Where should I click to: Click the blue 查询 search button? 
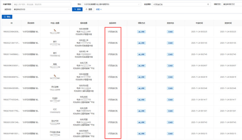[x=77, y=9]
